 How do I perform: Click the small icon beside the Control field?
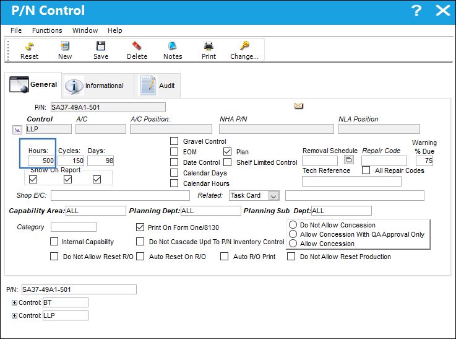(x=17, y=130)
